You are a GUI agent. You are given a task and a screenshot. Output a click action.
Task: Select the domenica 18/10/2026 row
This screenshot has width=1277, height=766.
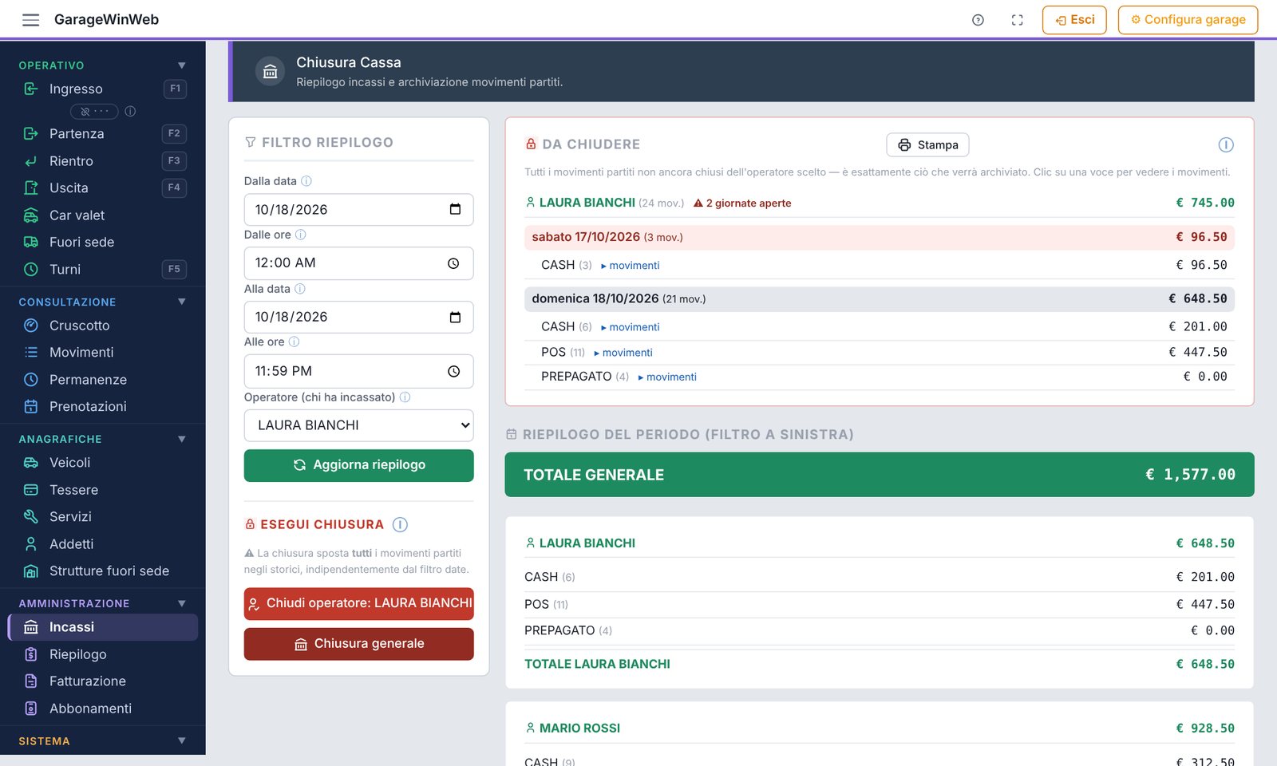(x=880, y=298)
